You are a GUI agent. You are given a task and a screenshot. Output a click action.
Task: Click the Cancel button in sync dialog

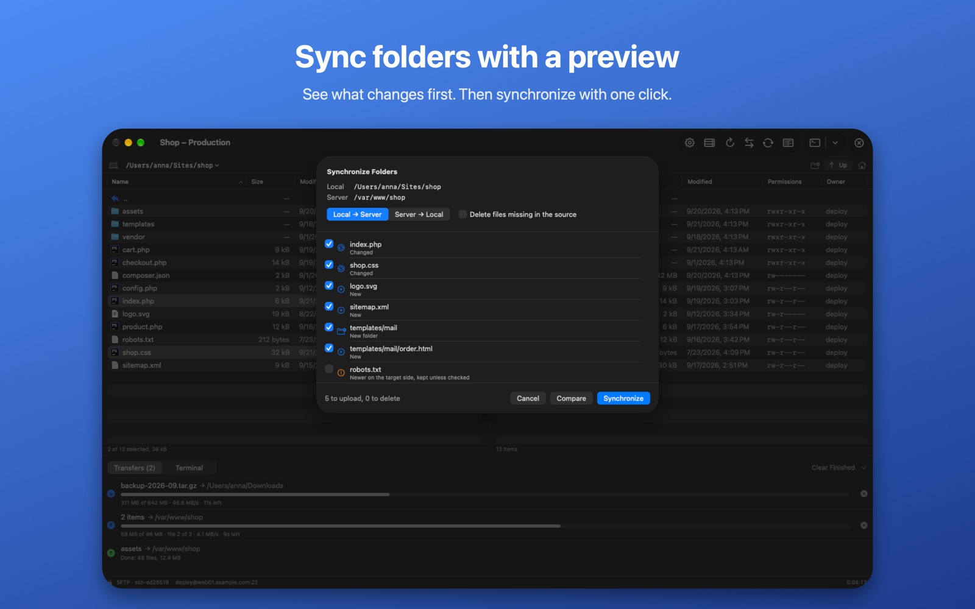point(528,398)
